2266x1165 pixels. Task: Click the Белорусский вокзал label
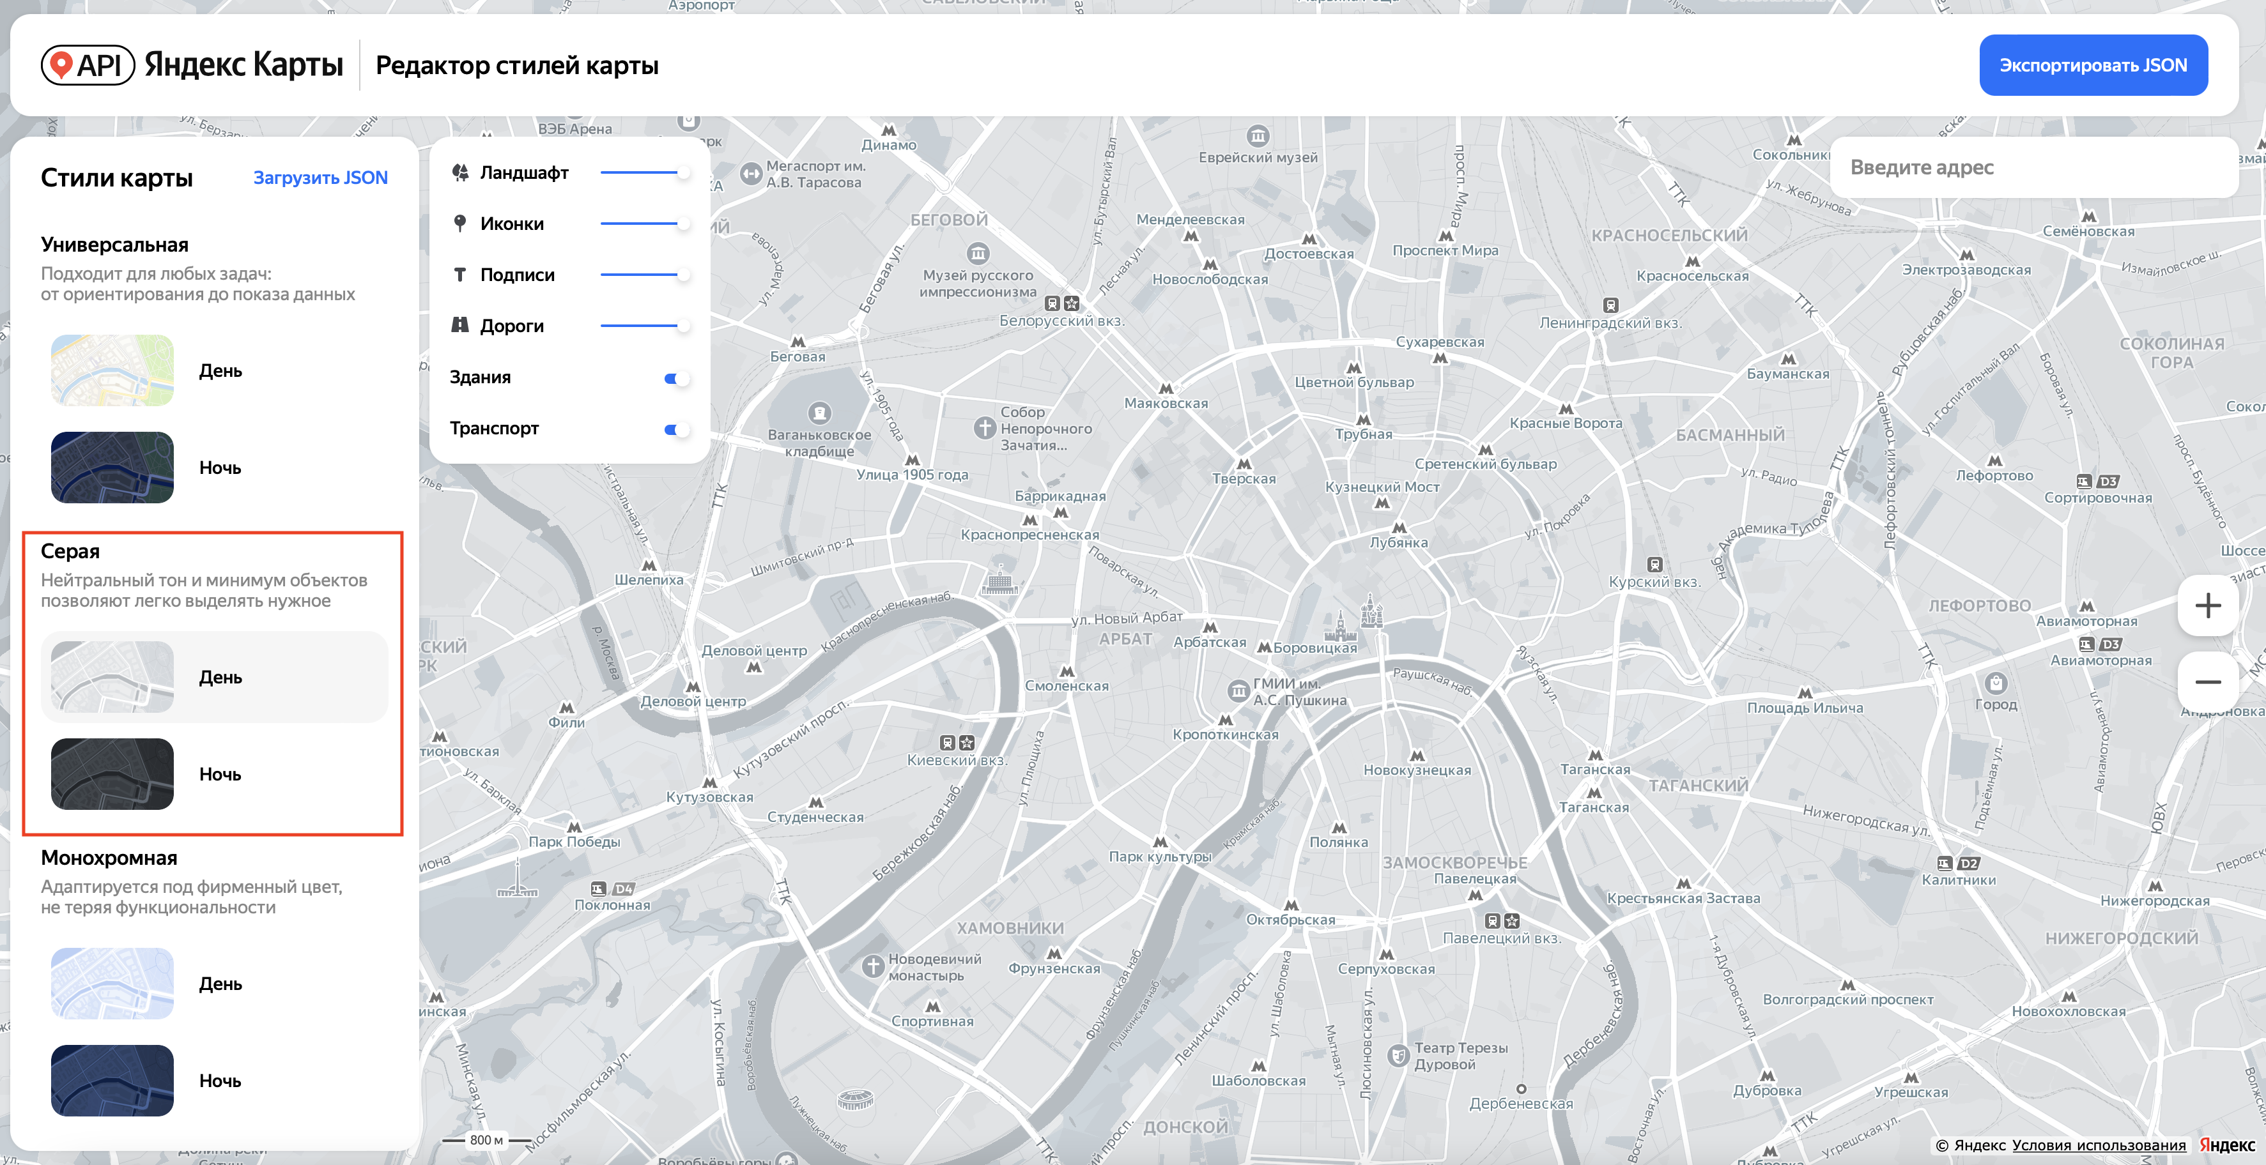pos(1061,321)
